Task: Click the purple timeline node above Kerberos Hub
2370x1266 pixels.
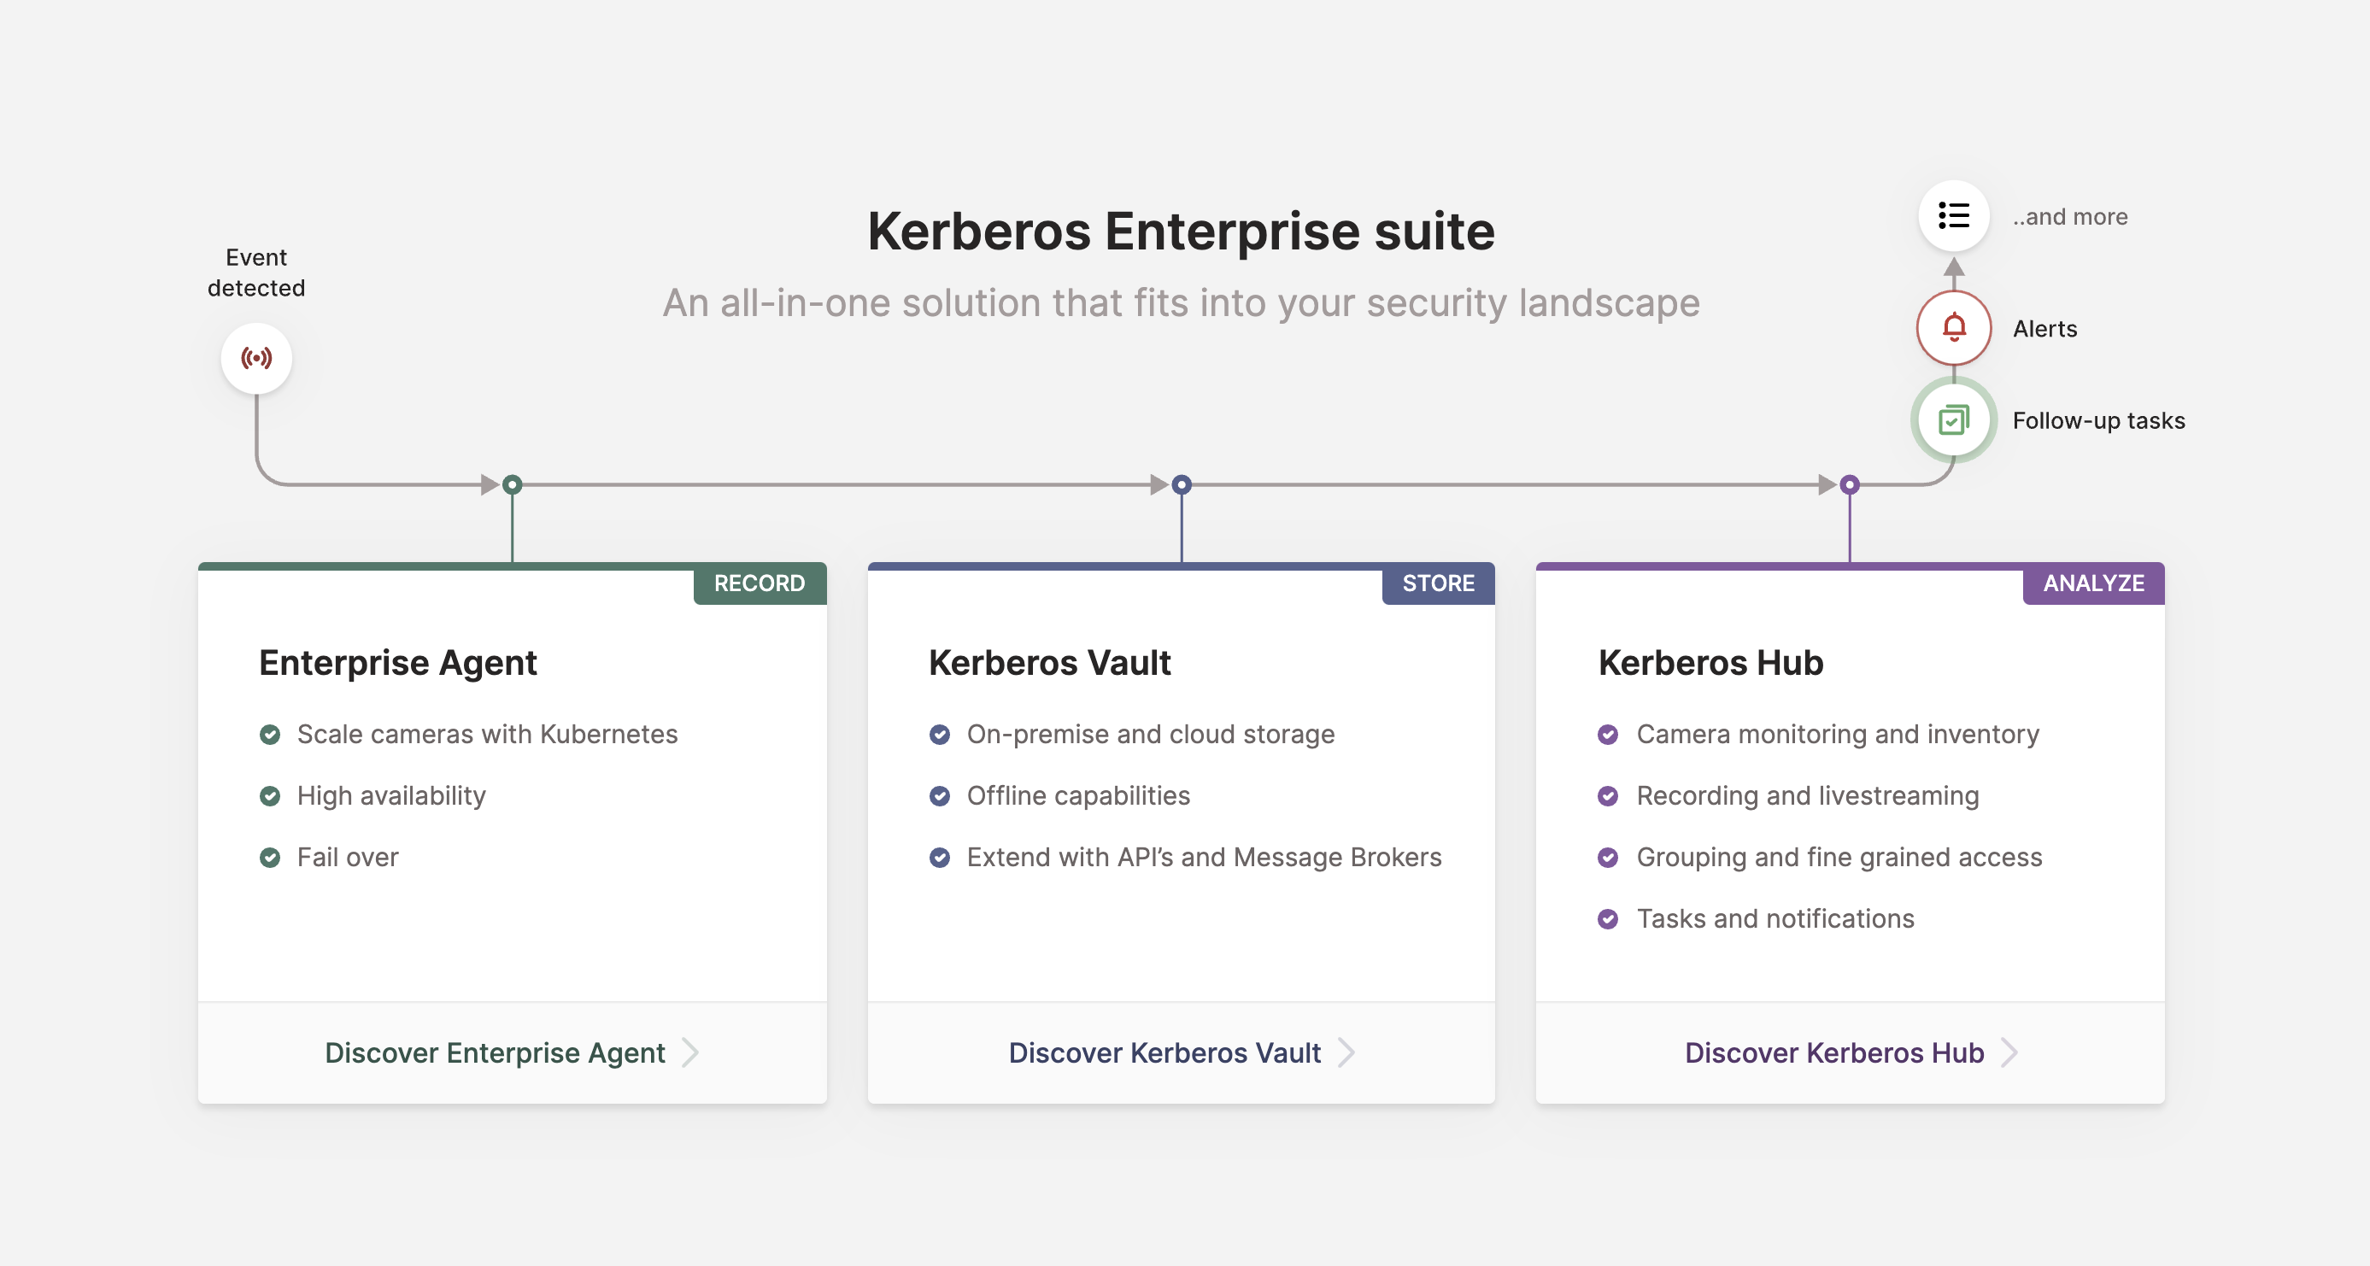Action: pos(1849,485)
